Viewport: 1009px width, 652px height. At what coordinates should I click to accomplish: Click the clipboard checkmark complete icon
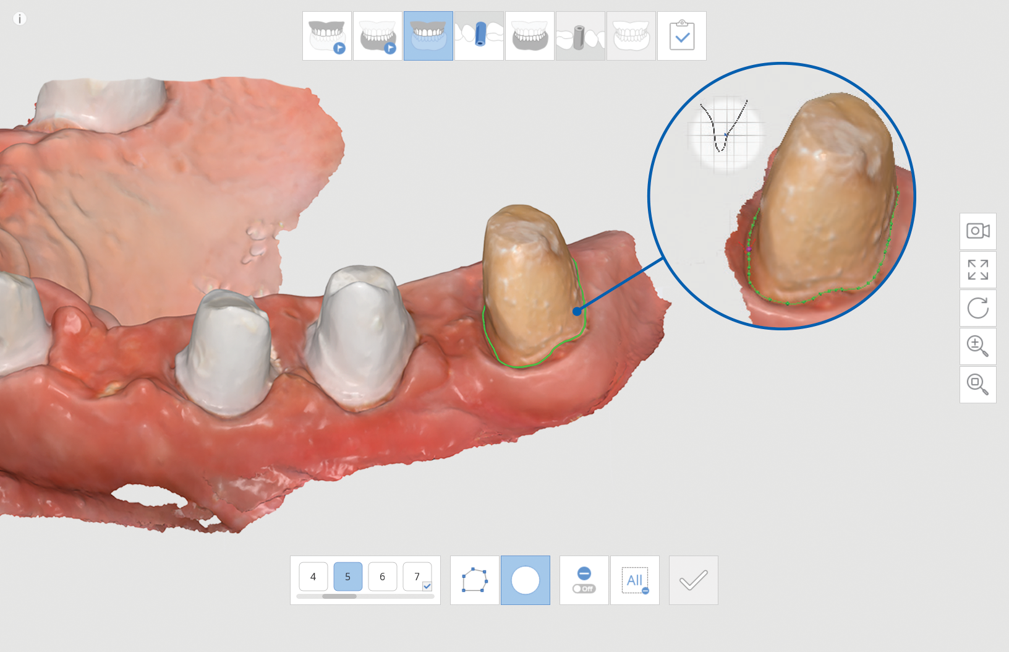tap(681, 36)
